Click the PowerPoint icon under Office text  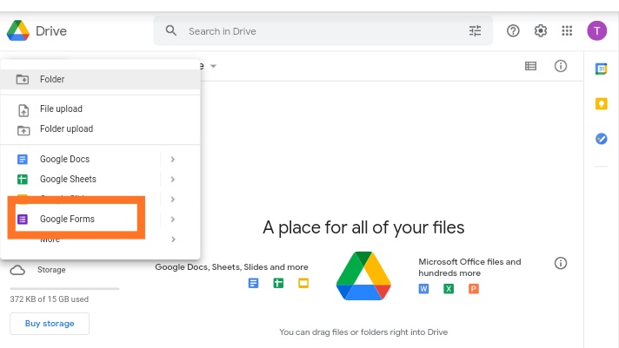point(474,289)
